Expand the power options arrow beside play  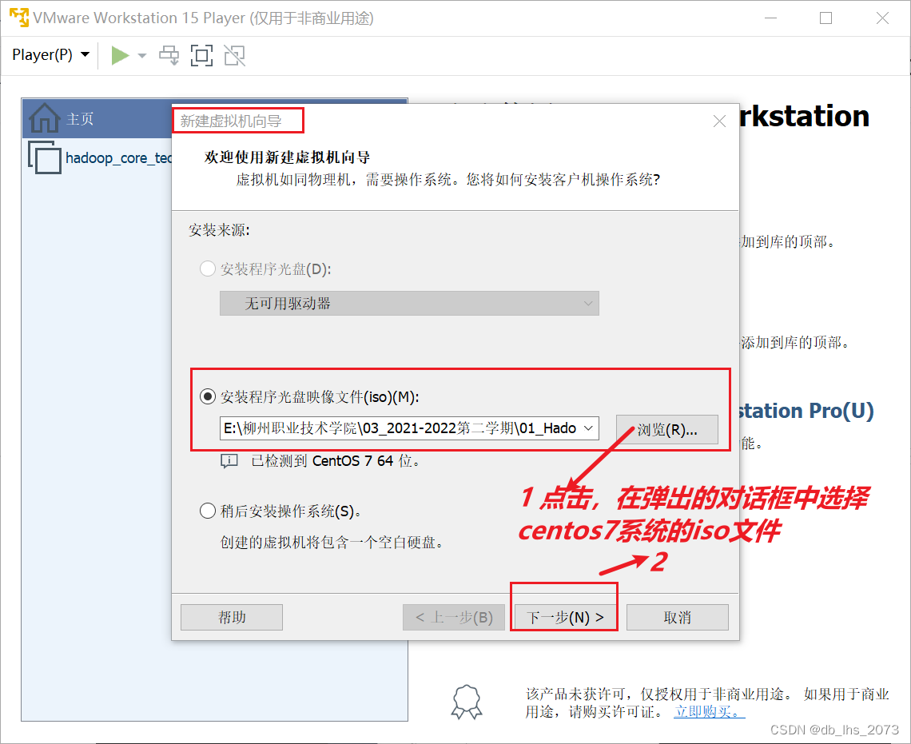[141, 56]
